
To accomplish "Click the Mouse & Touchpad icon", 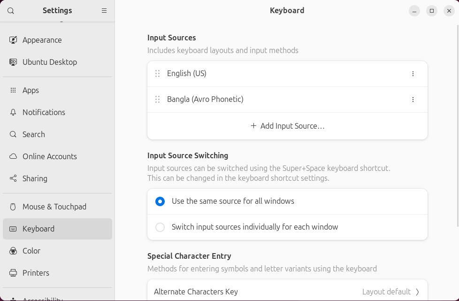I will click(13, 207).
